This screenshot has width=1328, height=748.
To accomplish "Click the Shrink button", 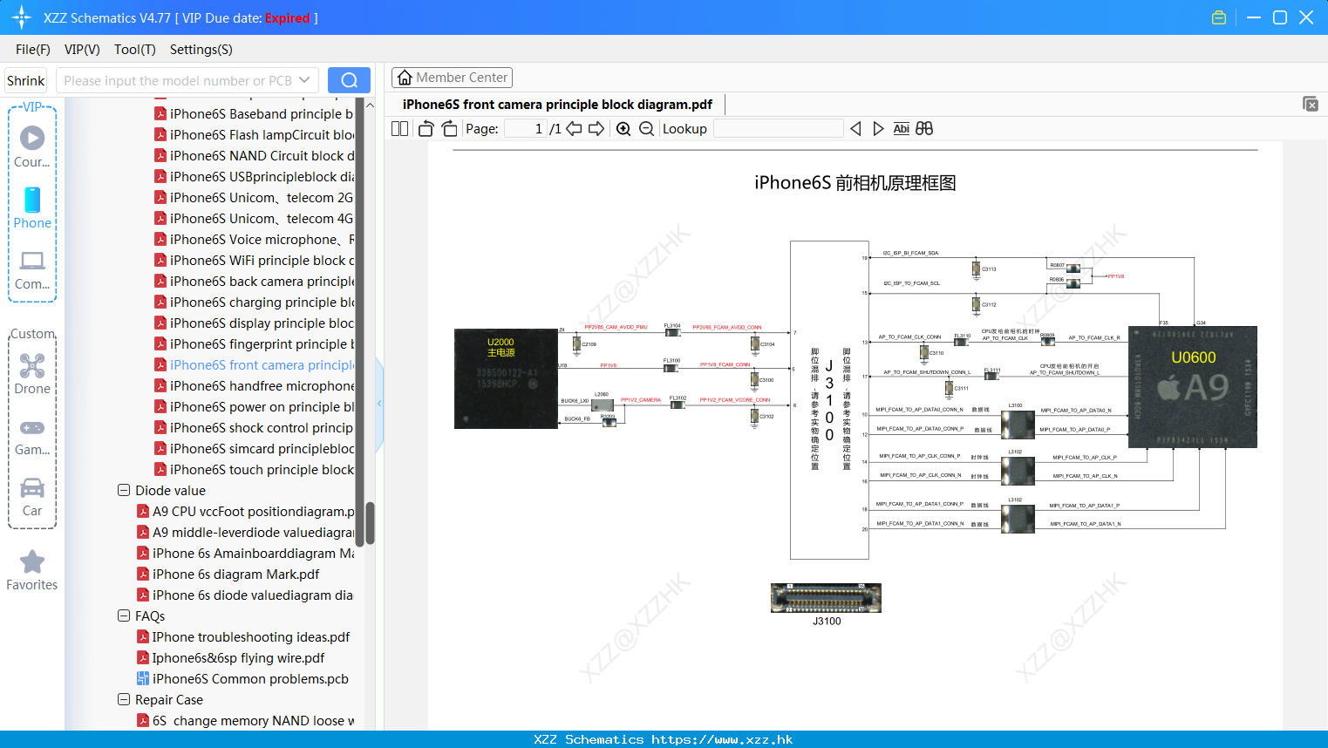I will [x=25, y=80].
